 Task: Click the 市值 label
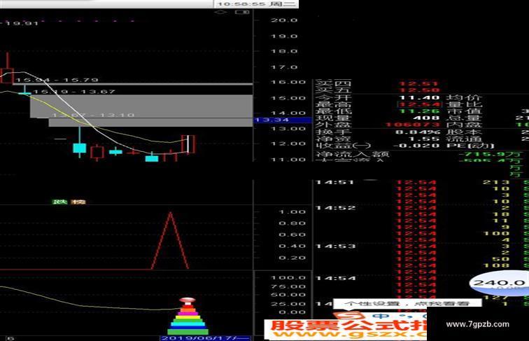click(464, 111)
